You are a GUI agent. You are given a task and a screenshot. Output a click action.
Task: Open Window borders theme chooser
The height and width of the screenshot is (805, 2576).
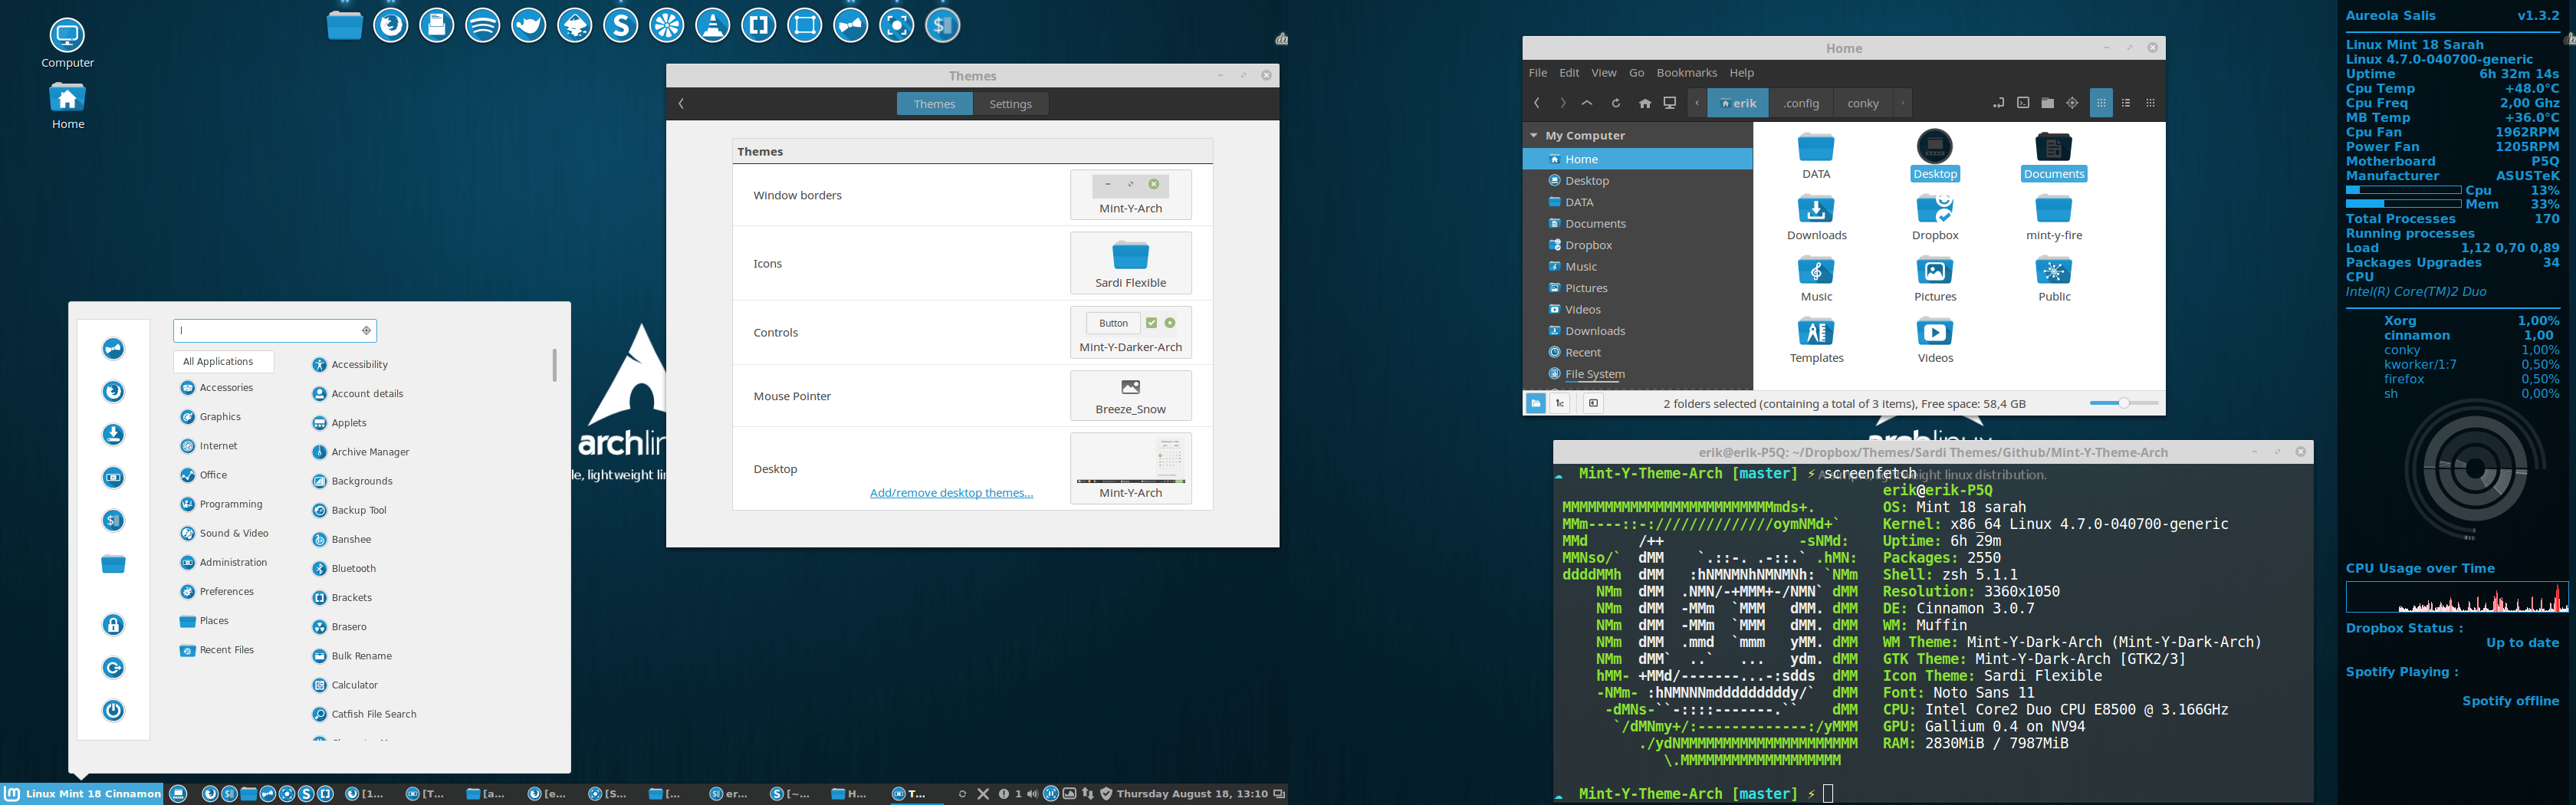click(1130, 195)
